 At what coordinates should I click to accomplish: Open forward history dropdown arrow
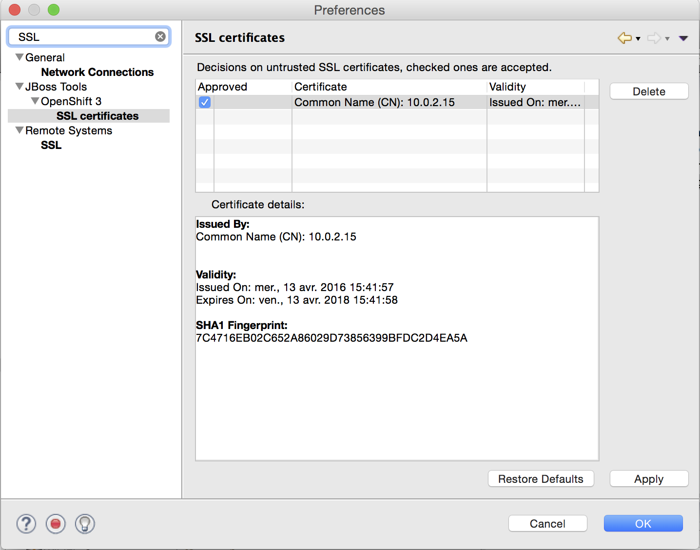tap(667, 39)
